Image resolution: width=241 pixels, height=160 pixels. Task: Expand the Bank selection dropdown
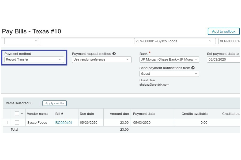pyautogui.click(x=169, y=60)
